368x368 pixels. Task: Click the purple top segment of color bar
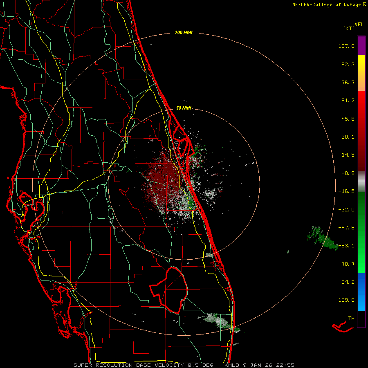pyautogui.click(x=361, y=45)
